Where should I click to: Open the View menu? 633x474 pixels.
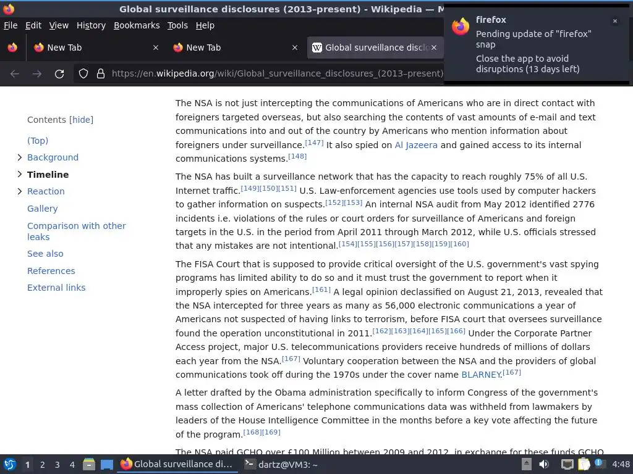59,25
